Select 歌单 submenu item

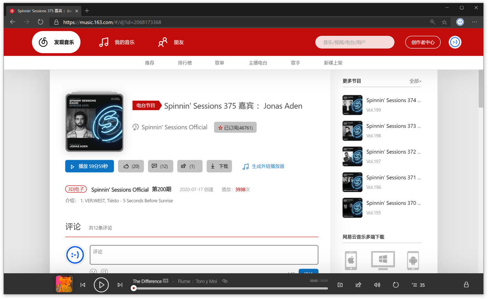(x=220, y=63)
